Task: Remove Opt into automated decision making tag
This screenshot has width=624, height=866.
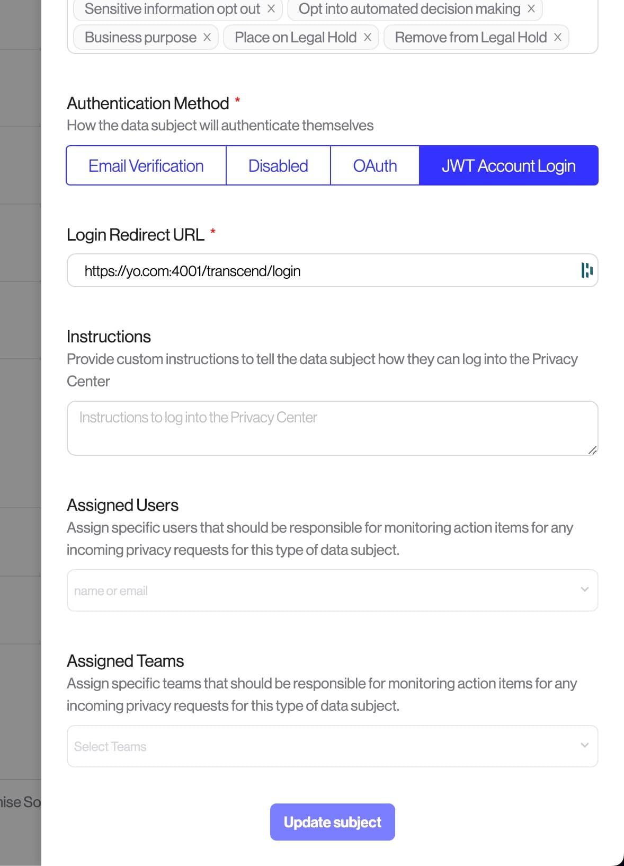Action: coord(531,9)
